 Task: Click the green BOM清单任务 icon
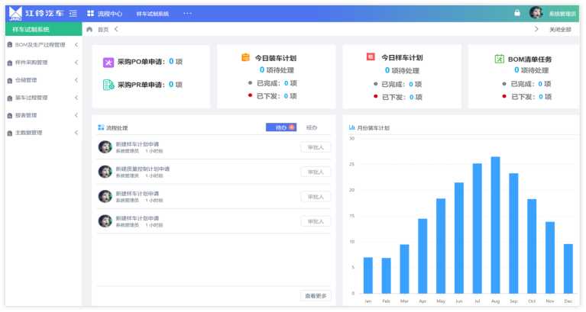(499, 59)
